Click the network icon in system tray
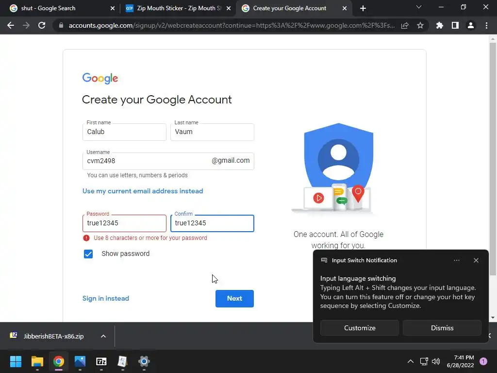 click(x=424, y=361)
